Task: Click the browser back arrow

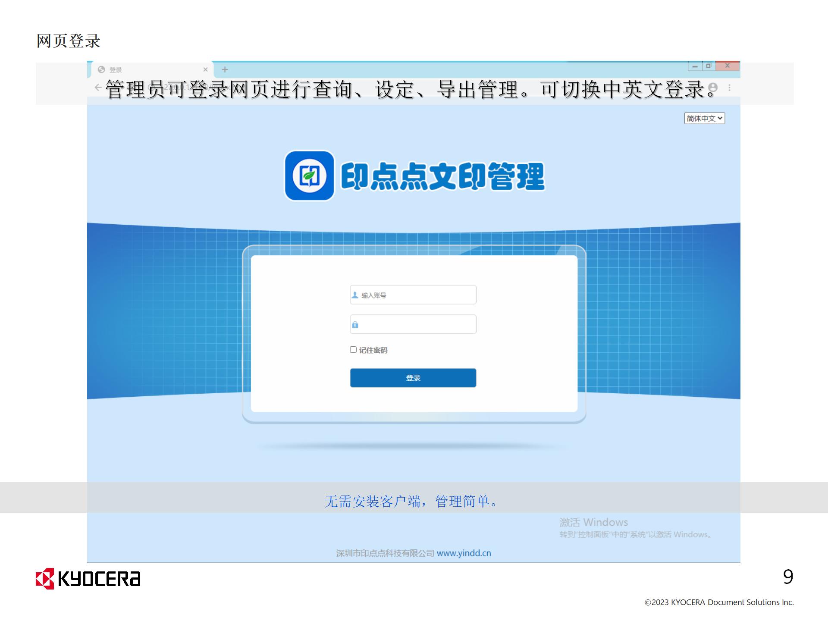Action: [98, 88]
